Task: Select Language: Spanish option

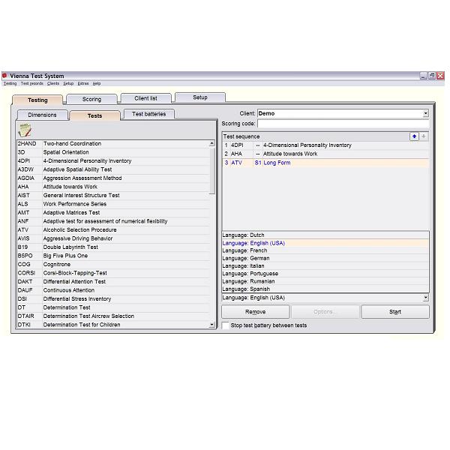Action: [325, 289]
